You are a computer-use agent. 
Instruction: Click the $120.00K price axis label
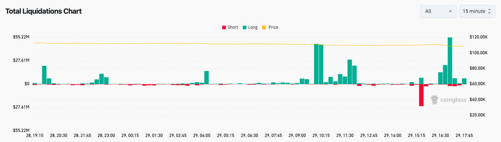479,37
